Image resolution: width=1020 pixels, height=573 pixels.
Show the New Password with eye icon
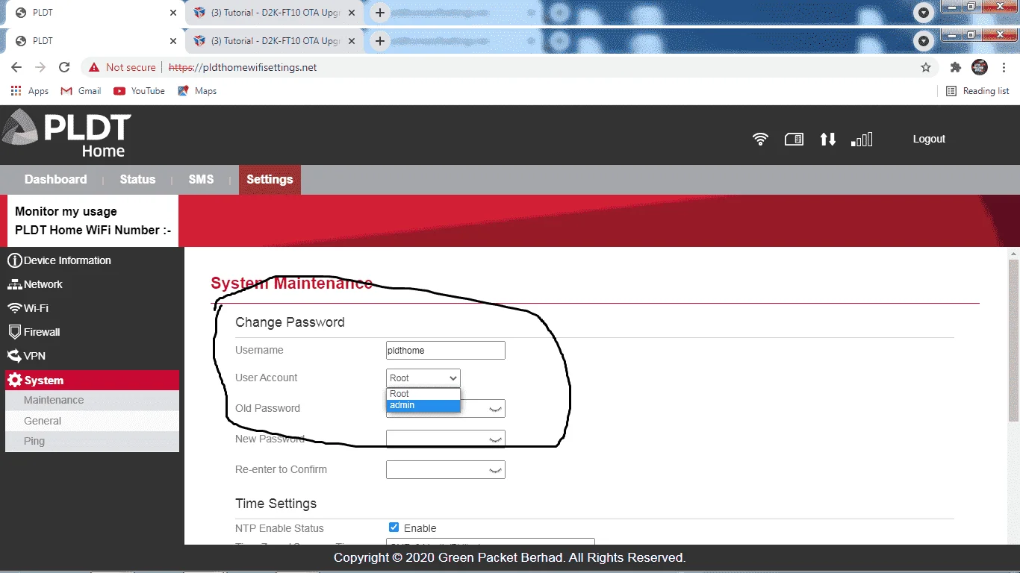(495, 439)
